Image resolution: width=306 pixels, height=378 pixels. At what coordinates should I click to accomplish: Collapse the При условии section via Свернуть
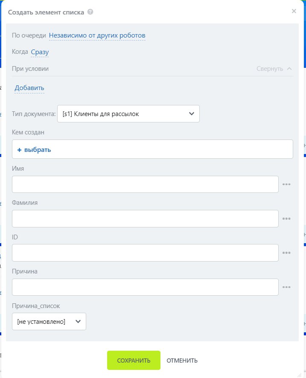270,69
